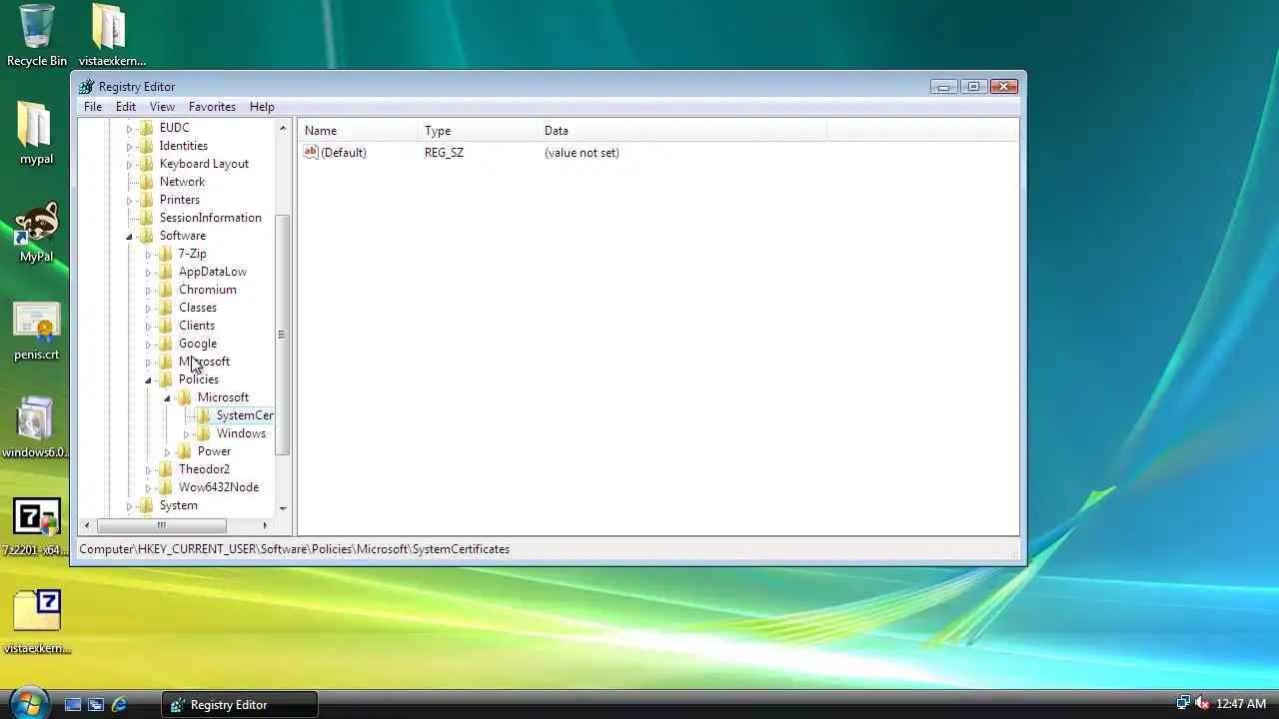Click Show Desktop quick launch icon
This screenshot has height=719, width=1279.
(x=73, y=704)
